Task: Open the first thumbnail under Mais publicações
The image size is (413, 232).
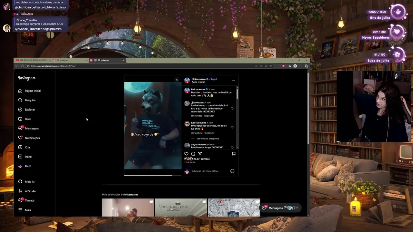Action: coord(128,208)
